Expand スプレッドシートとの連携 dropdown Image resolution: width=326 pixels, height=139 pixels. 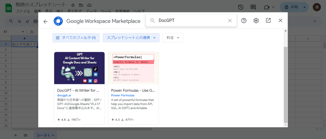(131, 38)
